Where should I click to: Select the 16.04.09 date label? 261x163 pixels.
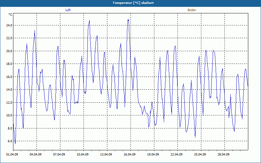click(130, 155)
